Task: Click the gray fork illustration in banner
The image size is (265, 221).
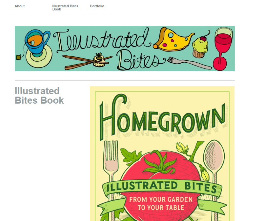Action: pyautogui.click(x=189, y=63)
